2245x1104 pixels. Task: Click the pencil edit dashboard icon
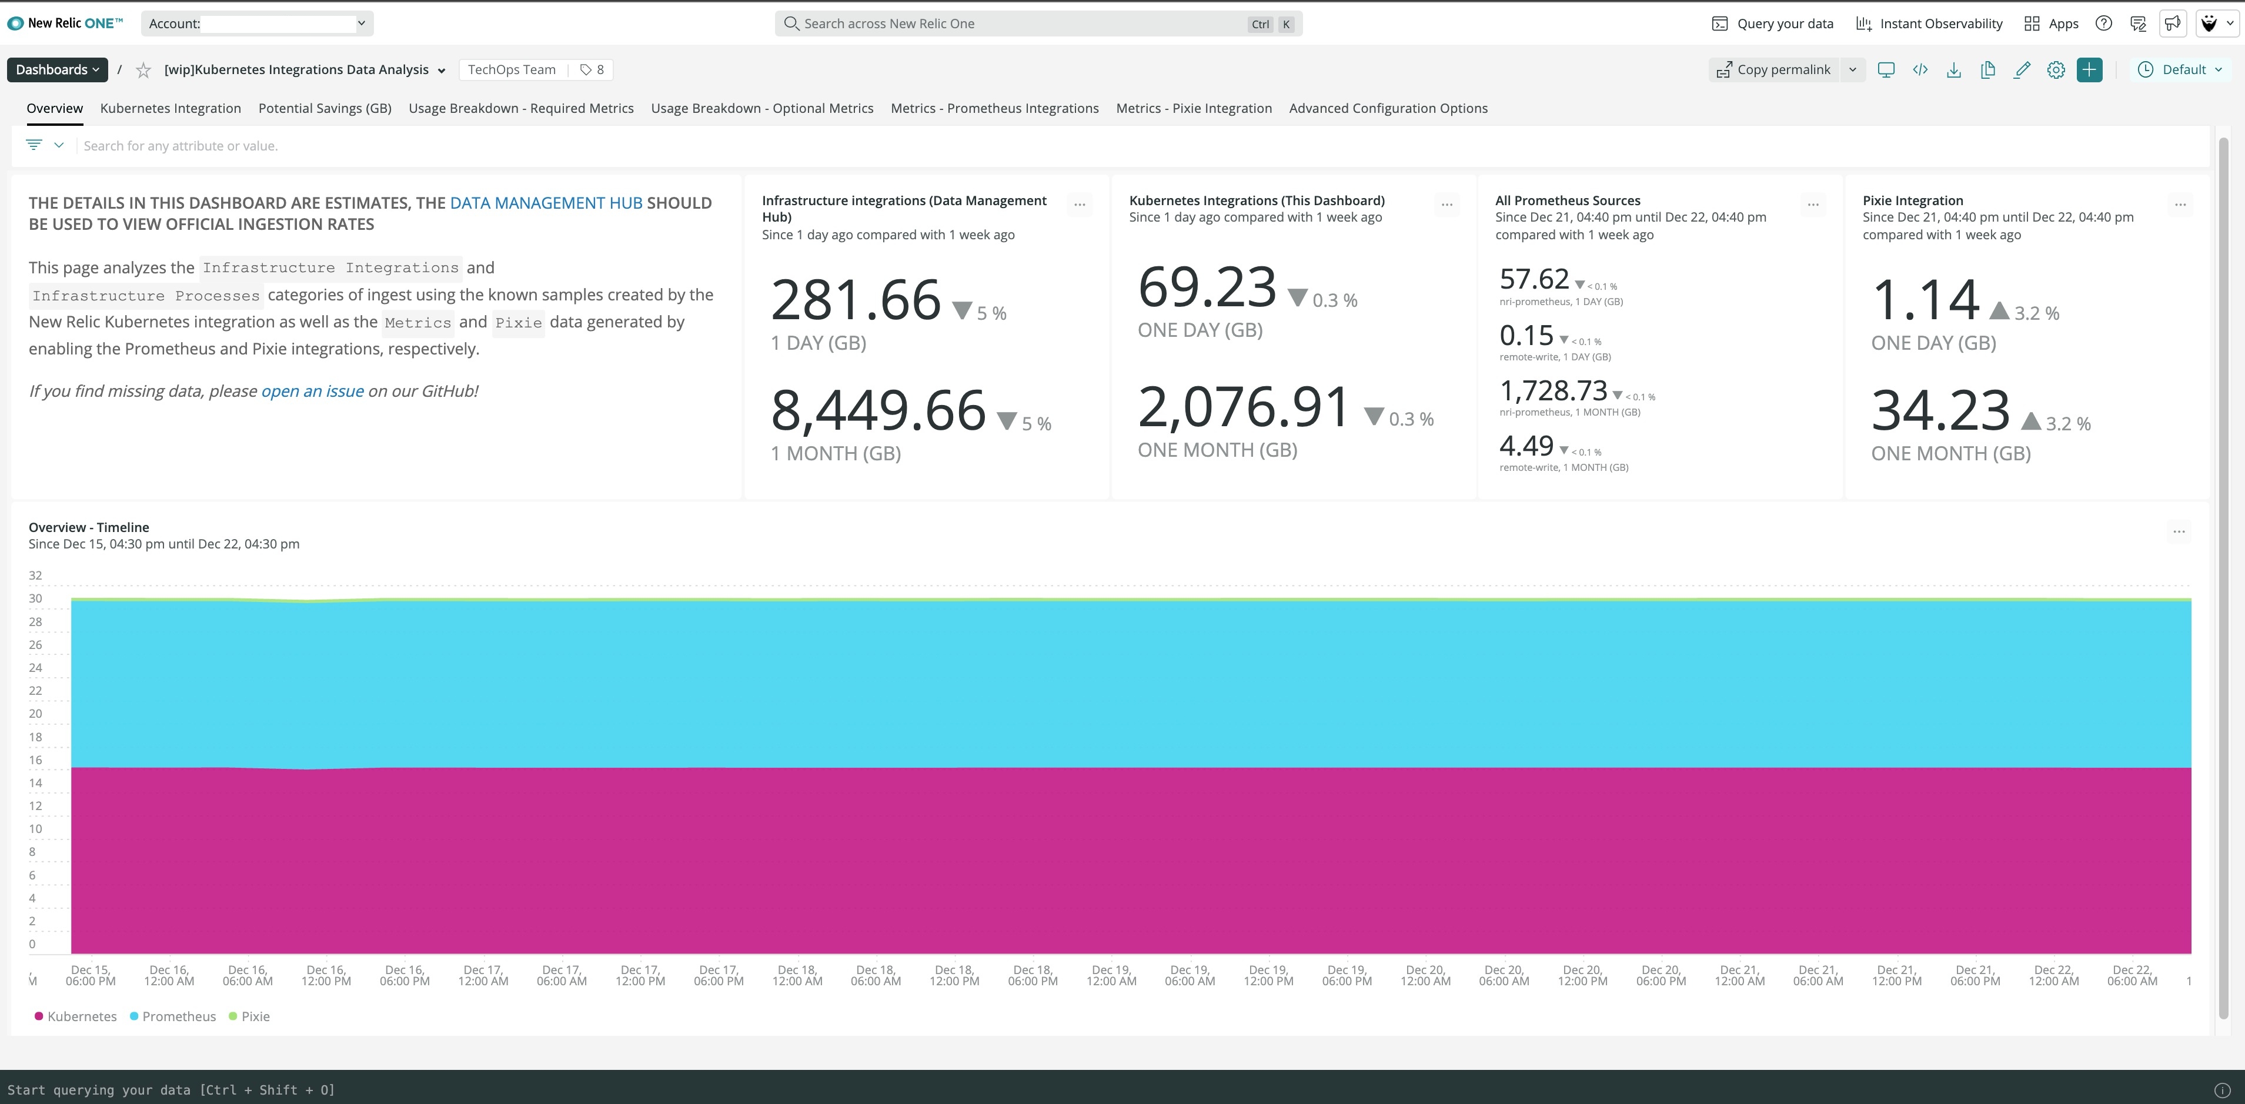pos(2022,70)
